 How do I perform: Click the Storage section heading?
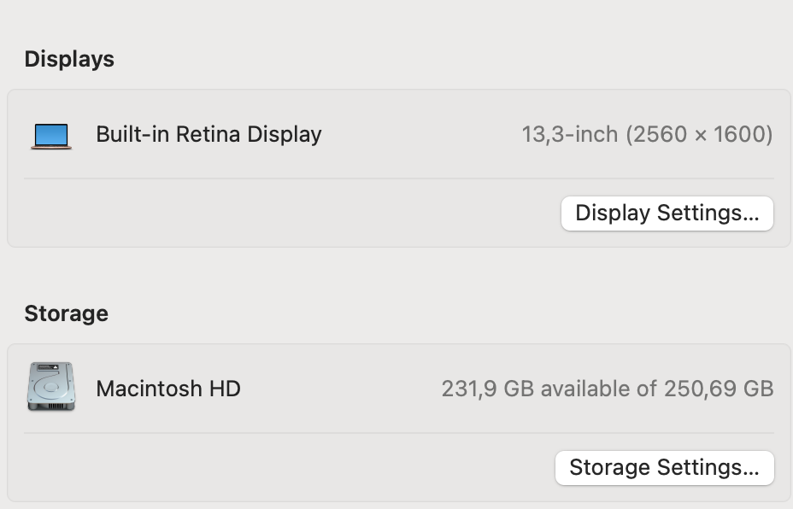66,313
